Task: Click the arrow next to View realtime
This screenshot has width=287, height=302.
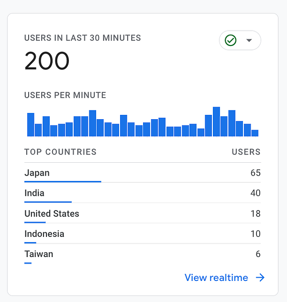Action: (x=260, y=278)
